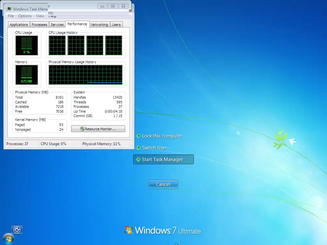Click the Threads value 595
This screenshot has width=327, height=245.
click(x=119, y=102)
